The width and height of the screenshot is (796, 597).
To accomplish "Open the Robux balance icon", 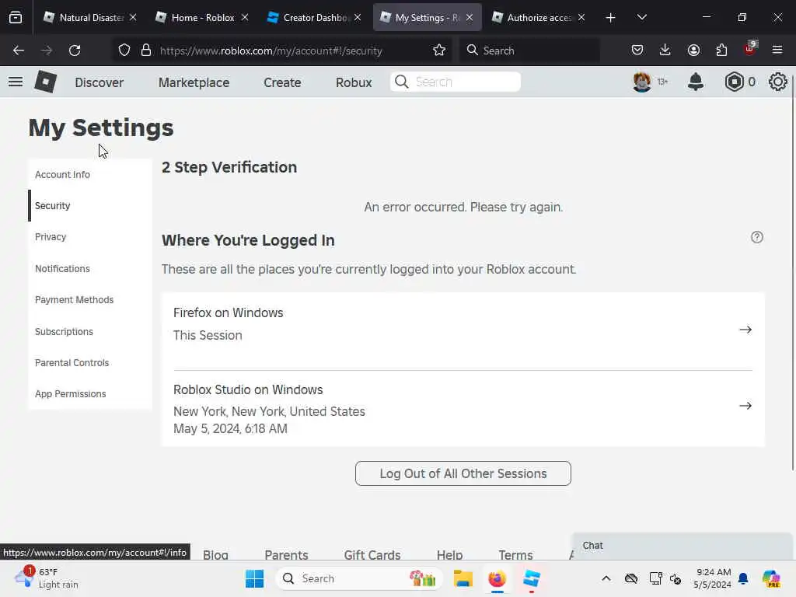I will (x=734, y=82).
